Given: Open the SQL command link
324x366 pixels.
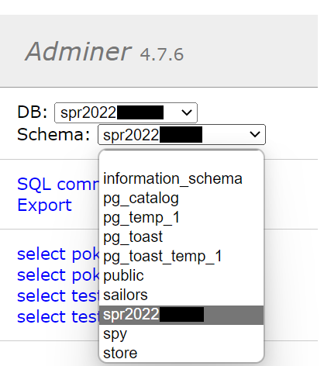Looking at the screenshot, I should [58, 185].
